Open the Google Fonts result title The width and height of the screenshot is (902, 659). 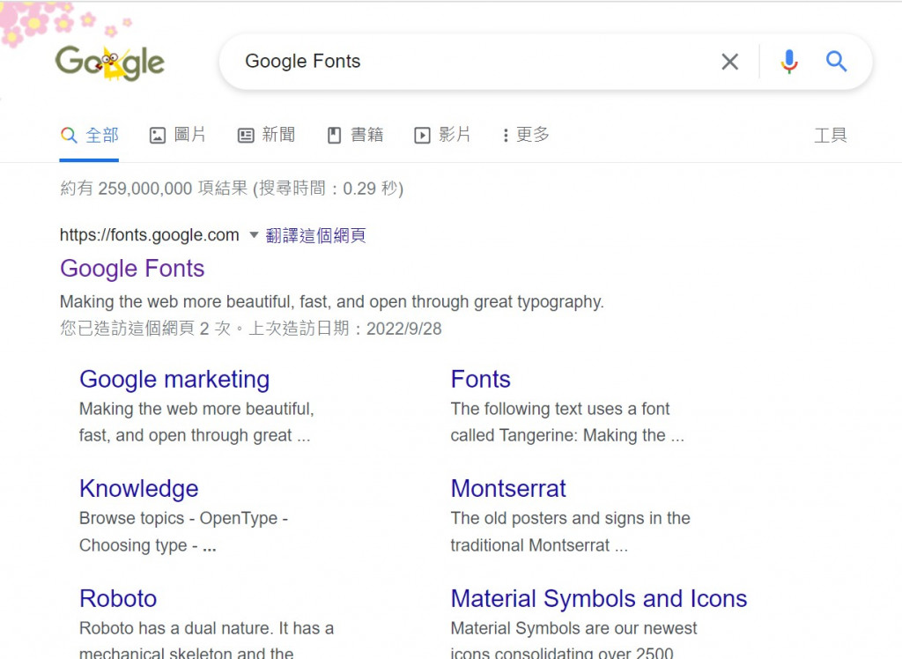click(x=132, y=269)
